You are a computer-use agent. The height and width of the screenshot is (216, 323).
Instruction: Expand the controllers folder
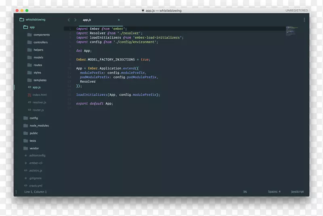pyautogui.click(x=38, y=42)
